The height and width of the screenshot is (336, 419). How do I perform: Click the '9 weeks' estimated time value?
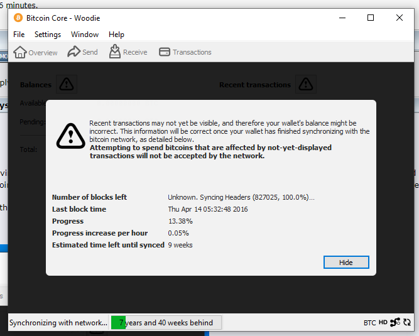coord(180,245)
